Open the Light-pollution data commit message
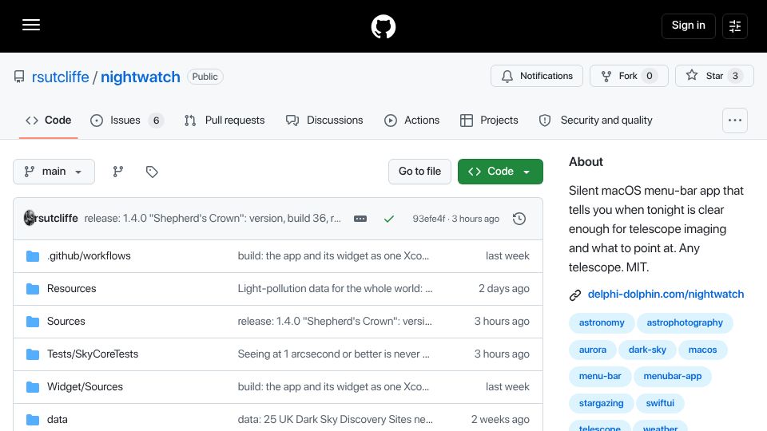The image size is (767, 431). [x=335, y=289]
